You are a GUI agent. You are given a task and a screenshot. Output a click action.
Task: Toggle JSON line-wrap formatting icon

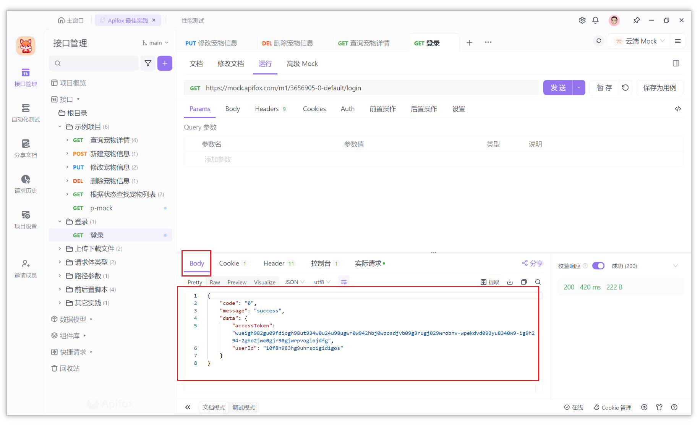pos(344,281)
